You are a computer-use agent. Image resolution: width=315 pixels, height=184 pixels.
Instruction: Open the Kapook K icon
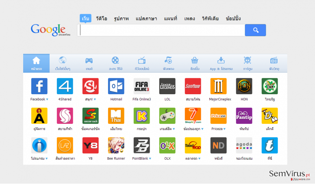[141, 116]
